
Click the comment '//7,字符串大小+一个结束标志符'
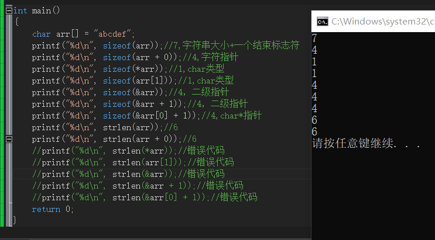(x=232, y=46)
